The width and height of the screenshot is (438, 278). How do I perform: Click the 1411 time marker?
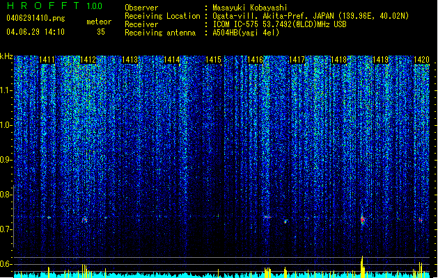pos(47,60)
